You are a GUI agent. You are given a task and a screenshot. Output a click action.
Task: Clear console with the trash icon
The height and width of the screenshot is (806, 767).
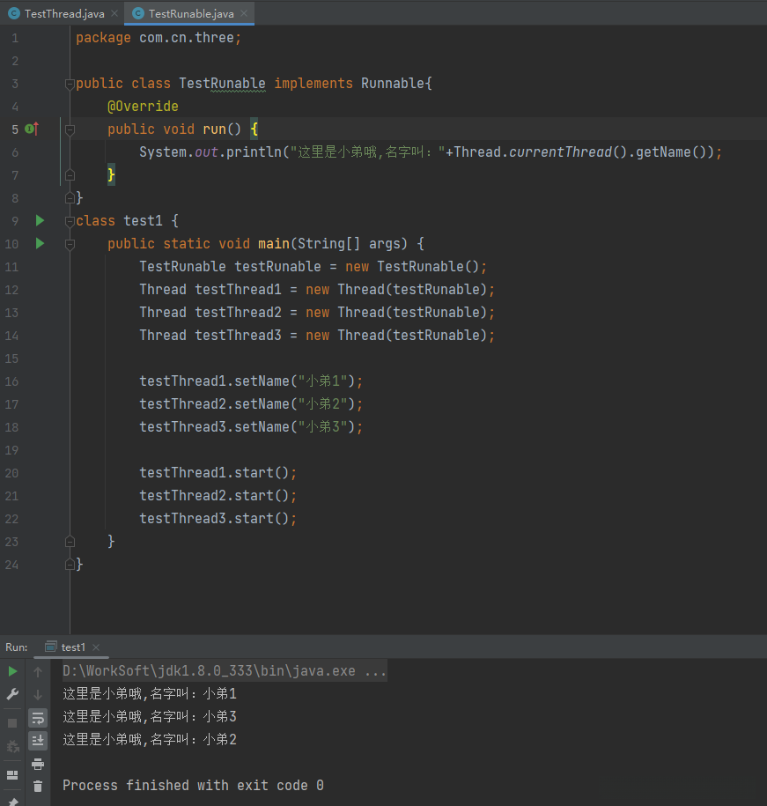click(38, 786)
